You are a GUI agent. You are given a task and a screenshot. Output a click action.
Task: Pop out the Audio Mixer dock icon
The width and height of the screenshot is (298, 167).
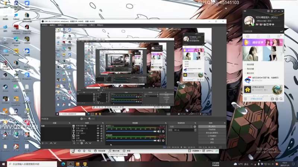pyautogui.click(x=165, y=123)
